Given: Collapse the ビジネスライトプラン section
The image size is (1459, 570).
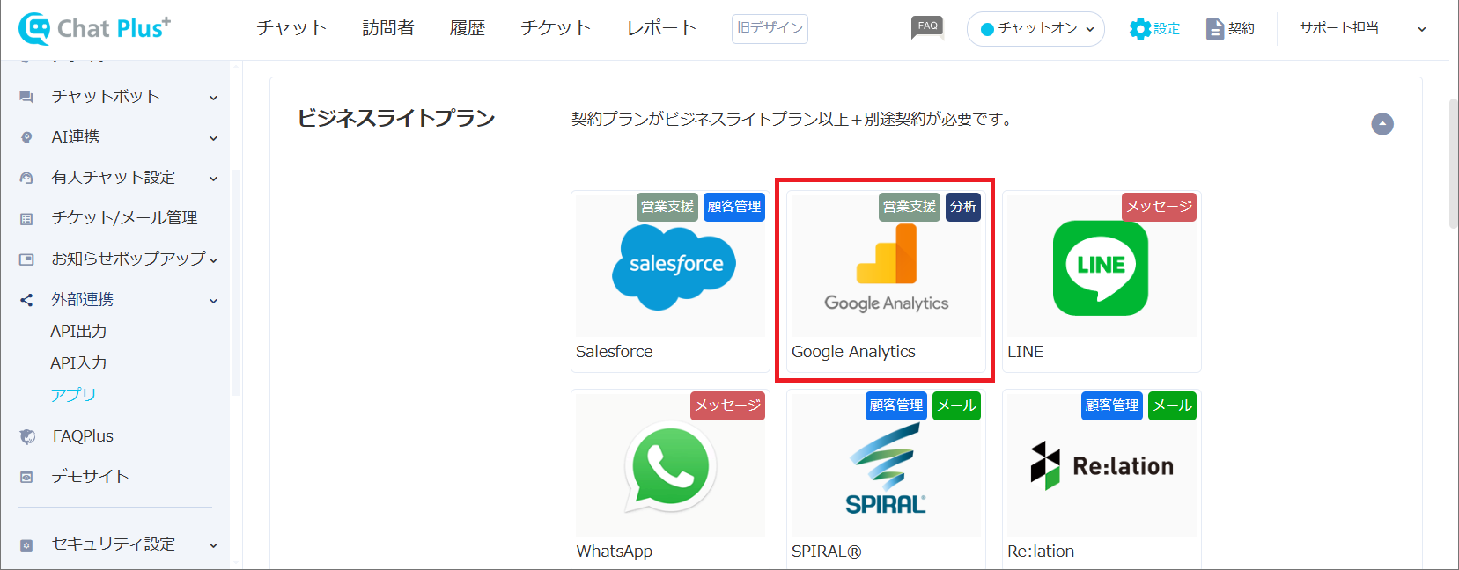Looking at the screenshot, I should click(x=1382, y=124).
